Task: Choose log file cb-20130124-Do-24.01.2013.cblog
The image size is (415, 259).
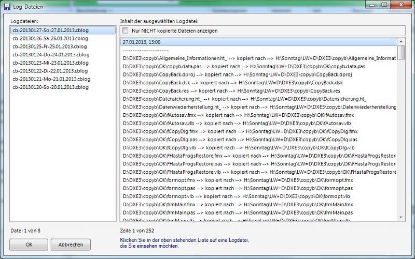Action: [50, 54]
